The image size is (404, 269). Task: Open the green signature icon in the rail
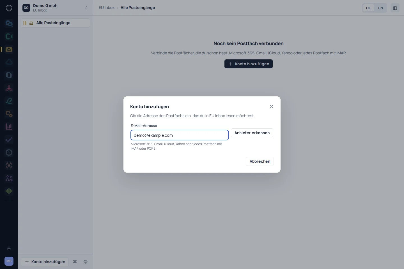(9, 101)
